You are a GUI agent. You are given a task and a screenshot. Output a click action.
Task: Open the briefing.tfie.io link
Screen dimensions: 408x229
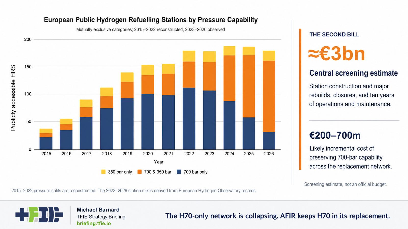tap(94, 223)
